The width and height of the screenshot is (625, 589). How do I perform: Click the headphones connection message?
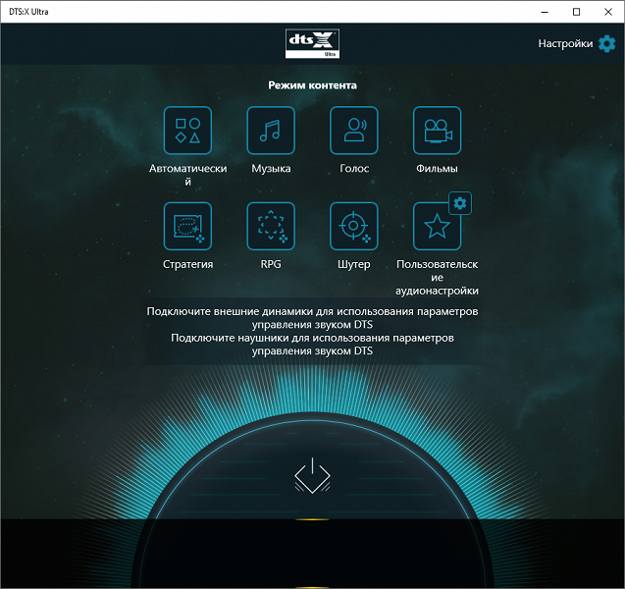[x=312, y=345]
